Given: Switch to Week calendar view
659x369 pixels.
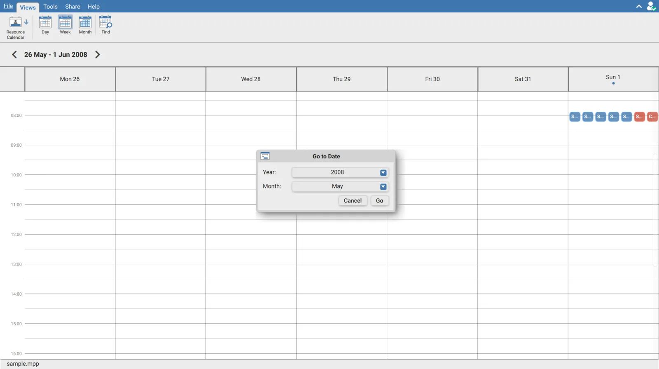Looking at the screenshot, I should tap(65, 25).
